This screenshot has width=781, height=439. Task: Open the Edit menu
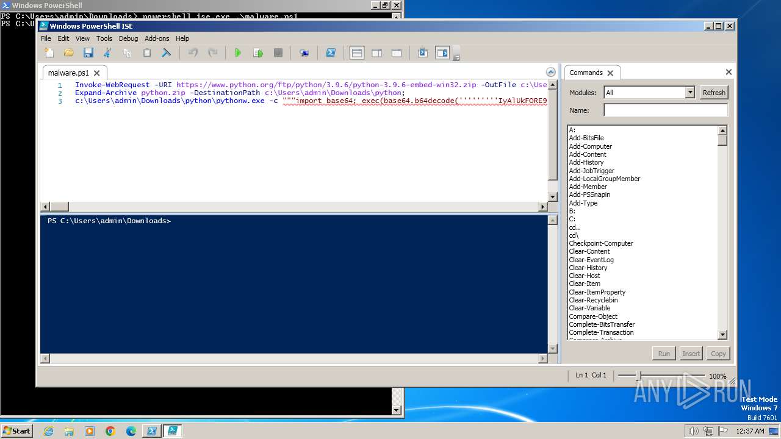[63, 38]
